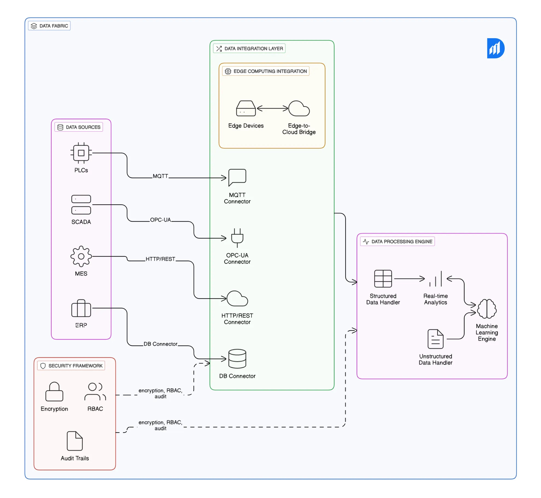The height and width of the screenshot is (498, 541).
Task: Select the OPC-UA Connector plug icon
Action: [x=237, y=238]
